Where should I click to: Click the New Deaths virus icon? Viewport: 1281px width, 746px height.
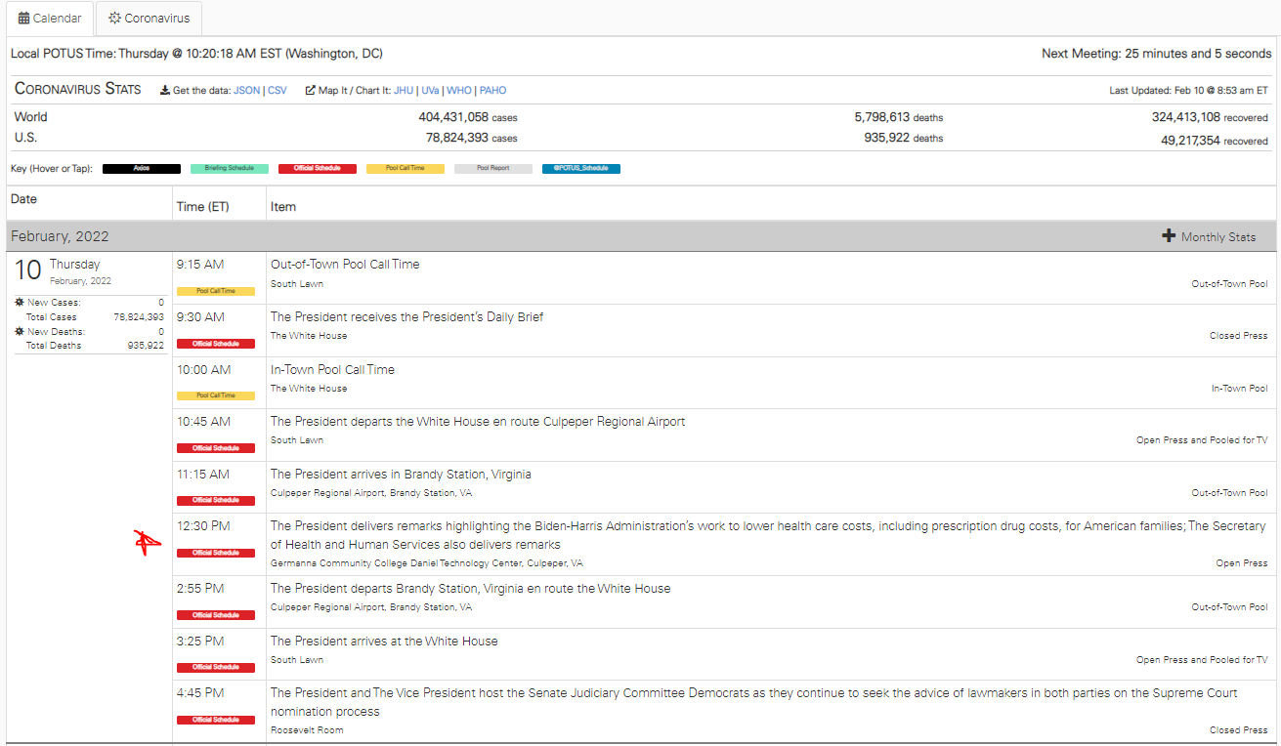[x=20, y=332]
